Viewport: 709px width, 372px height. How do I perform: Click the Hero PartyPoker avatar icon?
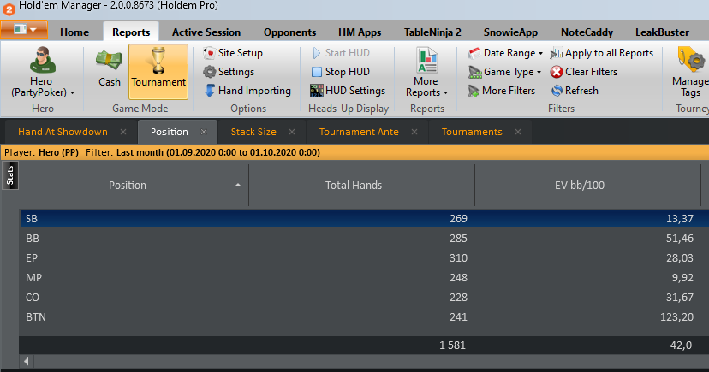(43, 60)
